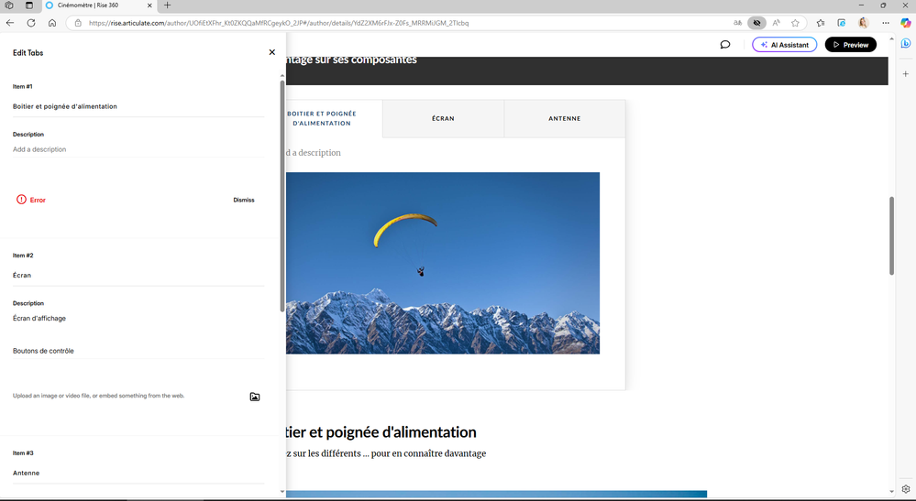Image resolution: width=916 pixels, height=501 pixels.
Task: Select the Boitier et poignée d'alimentation tab
Action: pyautogui.click(x=322, y=118)
